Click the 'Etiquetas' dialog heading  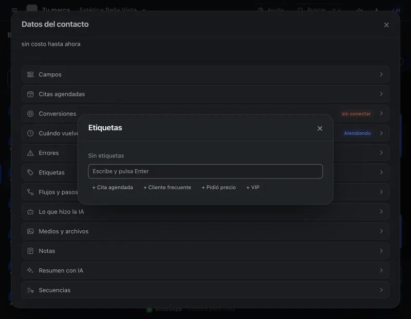click(105, 128)
